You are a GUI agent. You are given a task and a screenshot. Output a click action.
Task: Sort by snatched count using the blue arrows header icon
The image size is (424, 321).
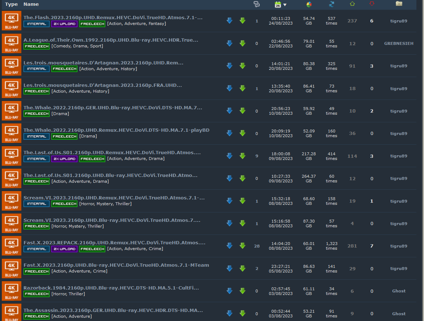pyautogui.click(x=331, y=4)
